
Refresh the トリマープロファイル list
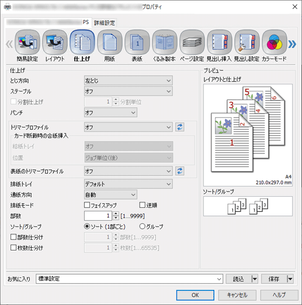[179, 127]
